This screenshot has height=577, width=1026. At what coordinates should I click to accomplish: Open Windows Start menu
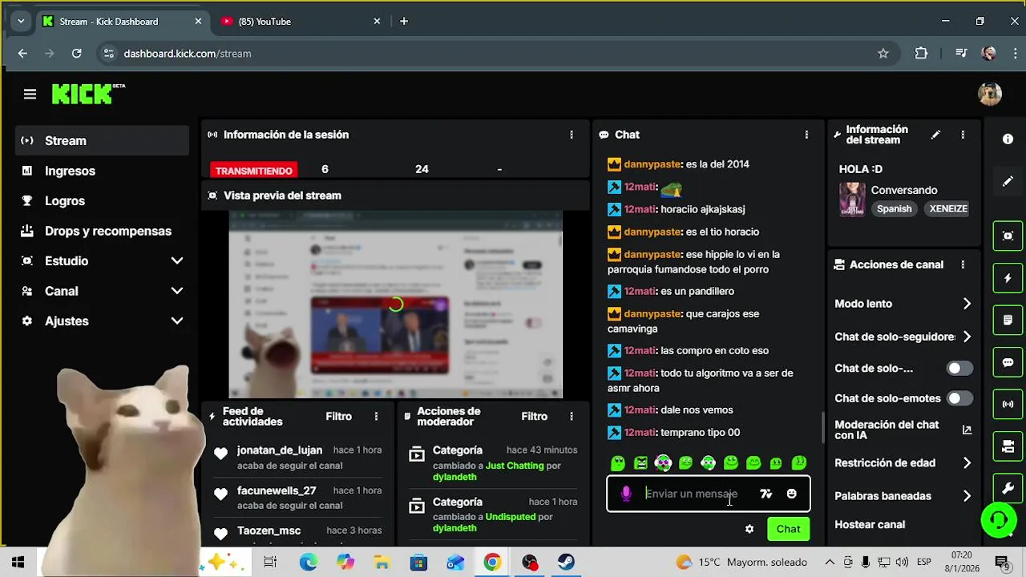tap(18, 563)
